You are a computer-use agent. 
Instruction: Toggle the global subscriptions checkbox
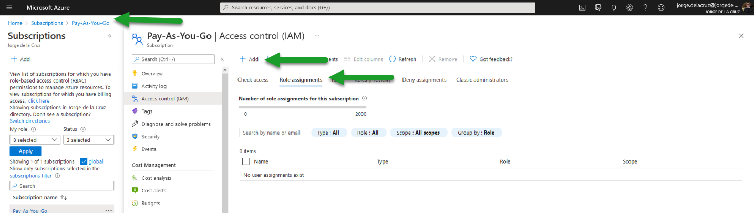tap(84, 161)
